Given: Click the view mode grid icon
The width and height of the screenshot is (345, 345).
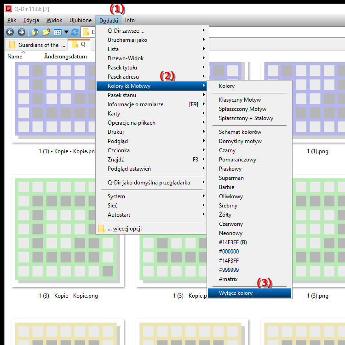Looking at the screenshot, I should 57,32.
